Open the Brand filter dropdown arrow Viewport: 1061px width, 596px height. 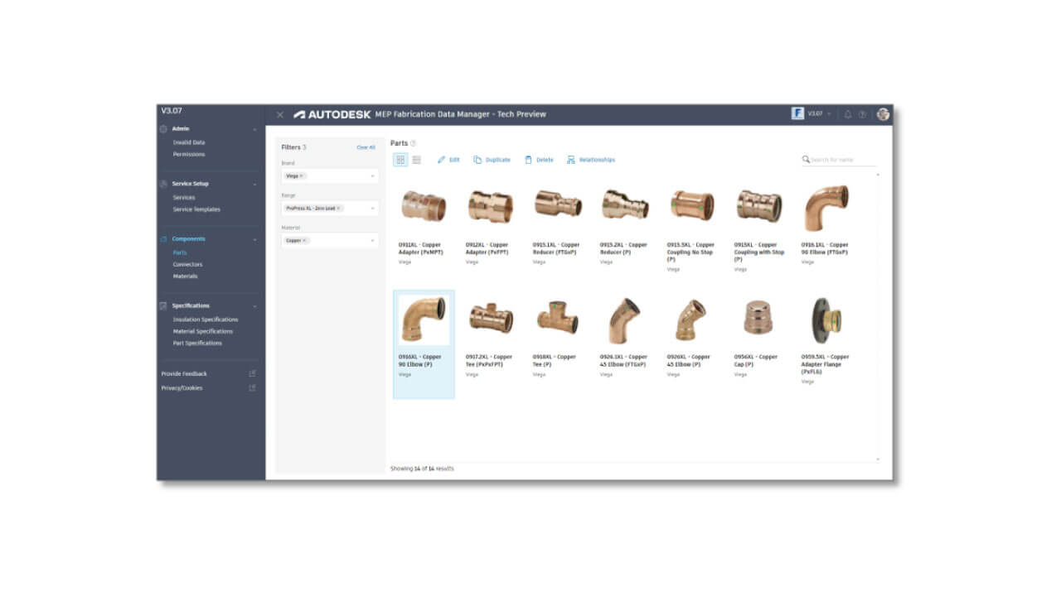373,176
